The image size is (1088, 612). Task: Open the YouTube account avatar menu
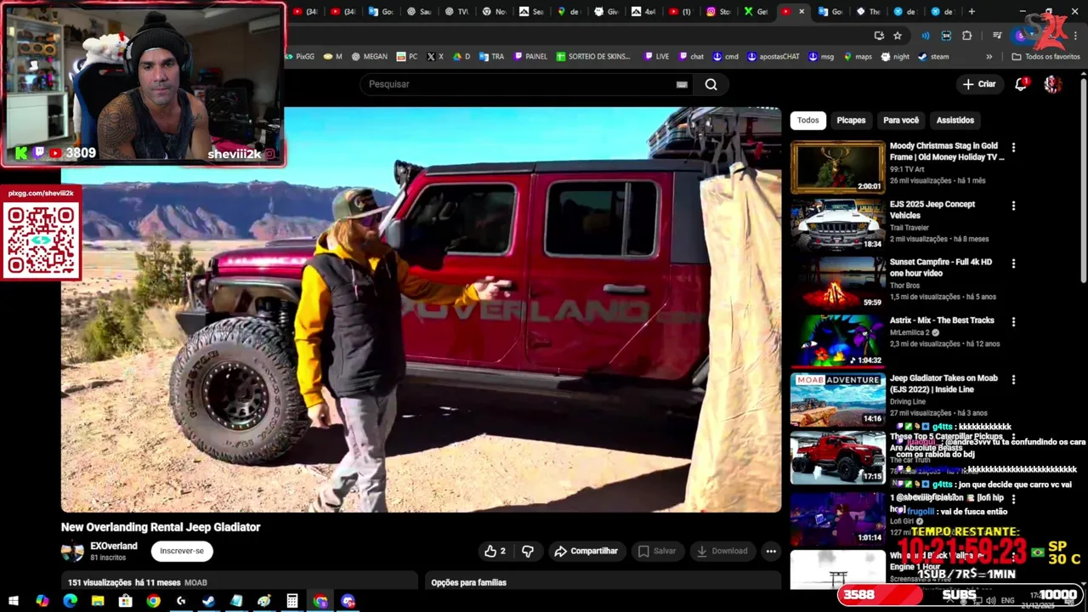tap(1052, 84)
